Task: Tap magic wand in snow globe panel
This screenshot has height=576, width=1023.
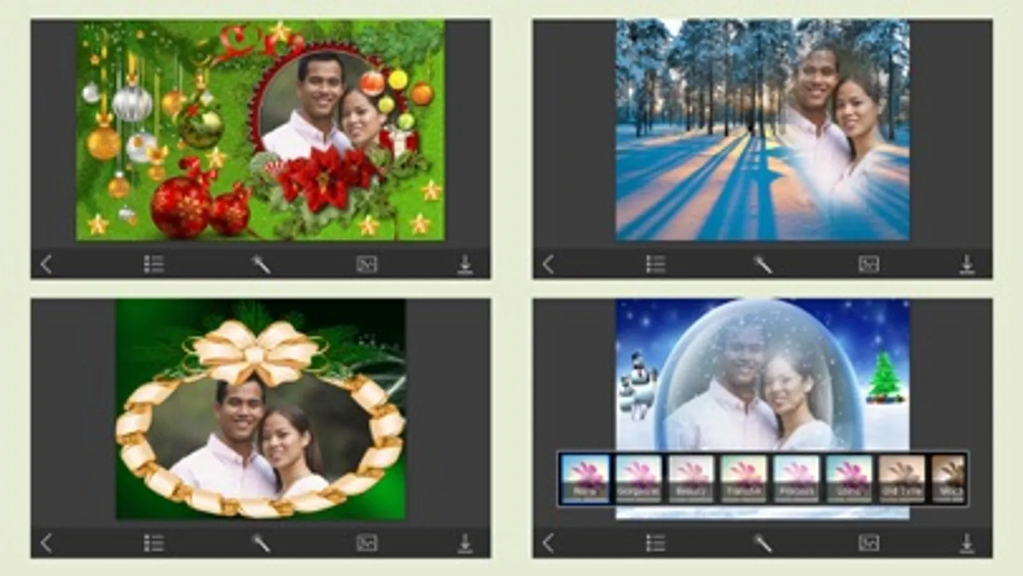Action: pos(763,543)
